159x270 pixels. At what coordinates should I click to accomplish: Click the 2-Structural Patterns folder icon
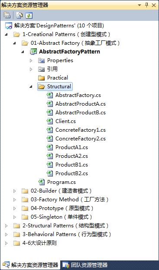pos(16,226)
